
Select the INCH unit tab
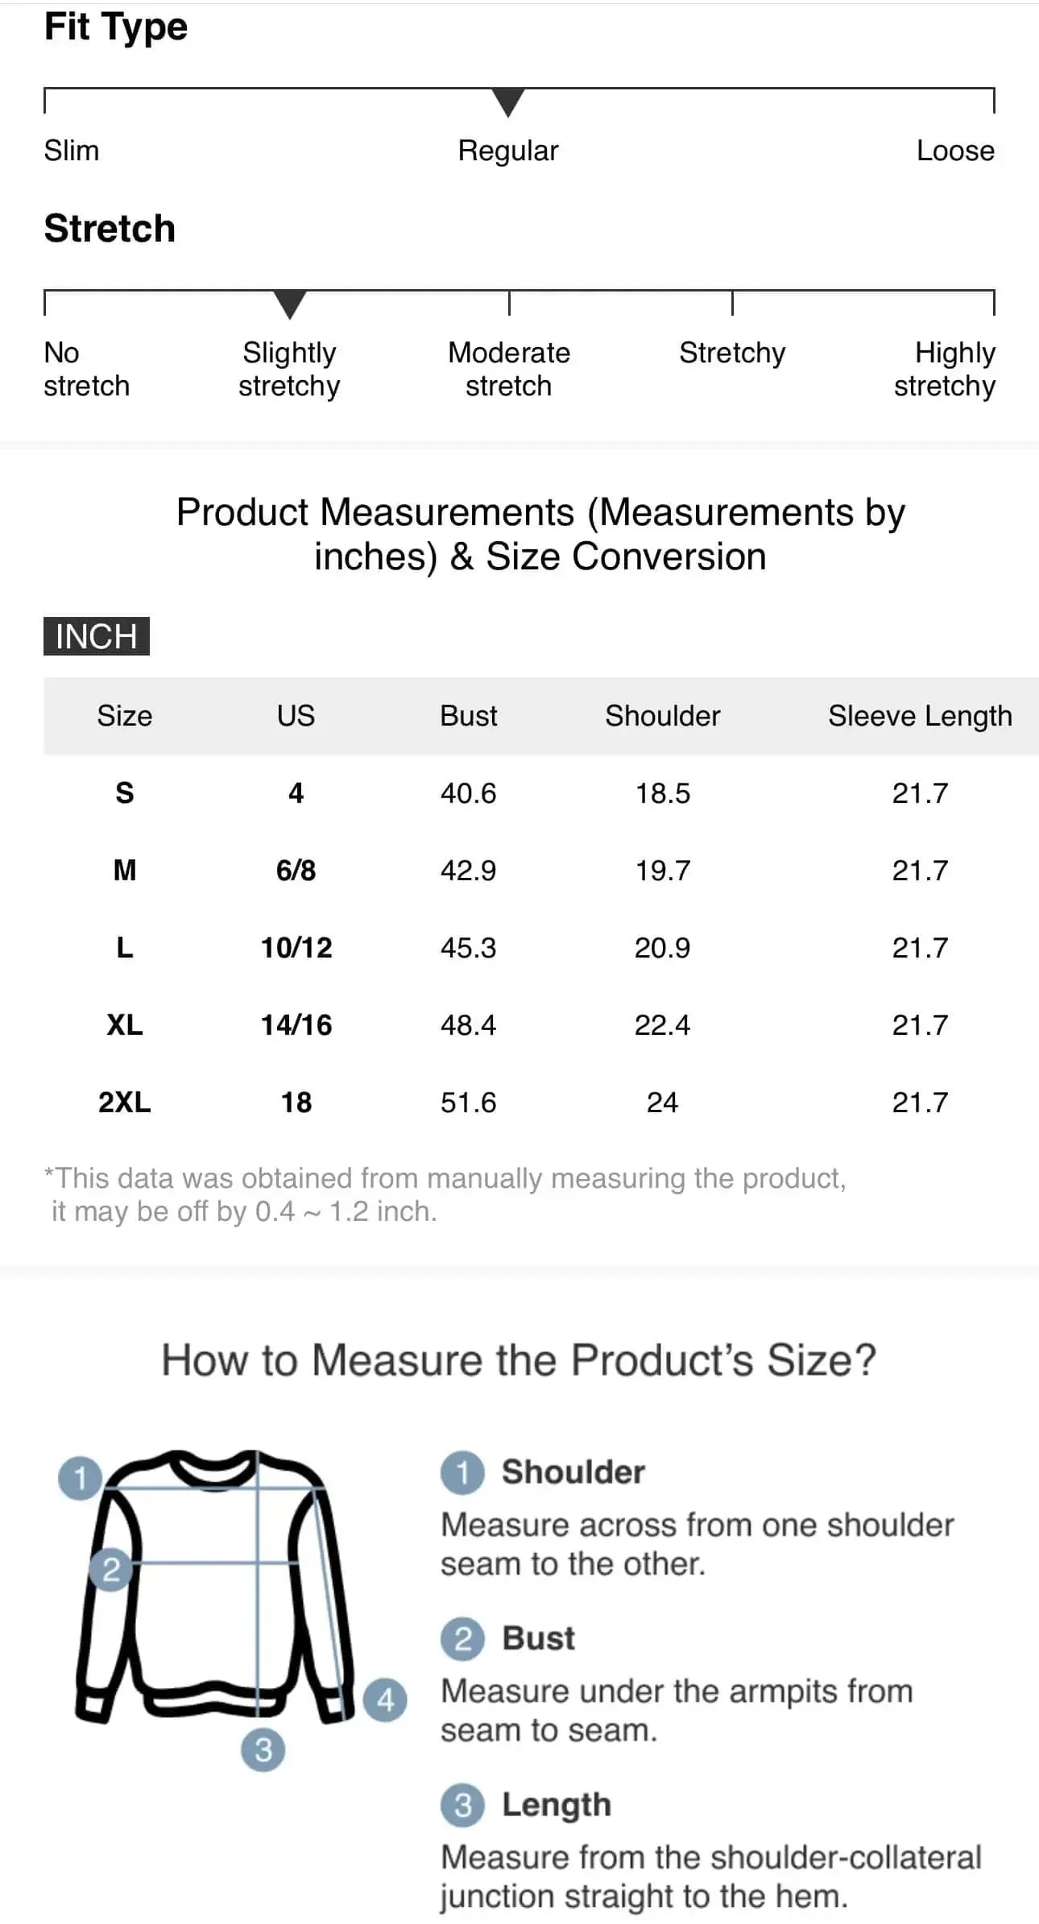97,636
